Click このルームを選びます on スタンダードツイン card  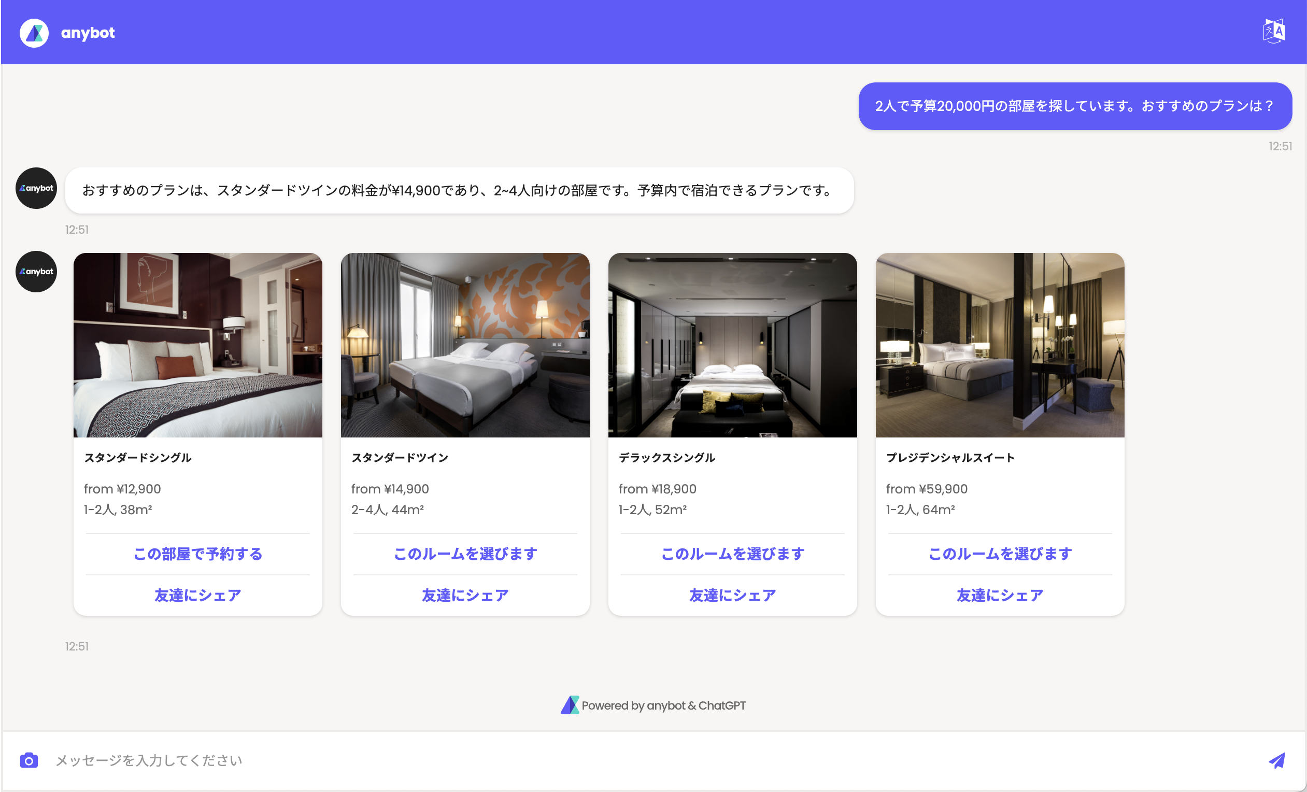point(465,554)
